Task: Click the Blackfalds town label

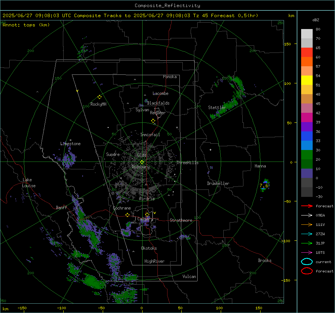Action: (158, 103)
